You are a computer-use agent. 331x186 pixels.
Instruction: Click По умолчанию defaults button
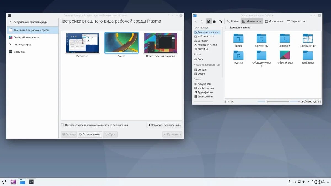[90, 134]
